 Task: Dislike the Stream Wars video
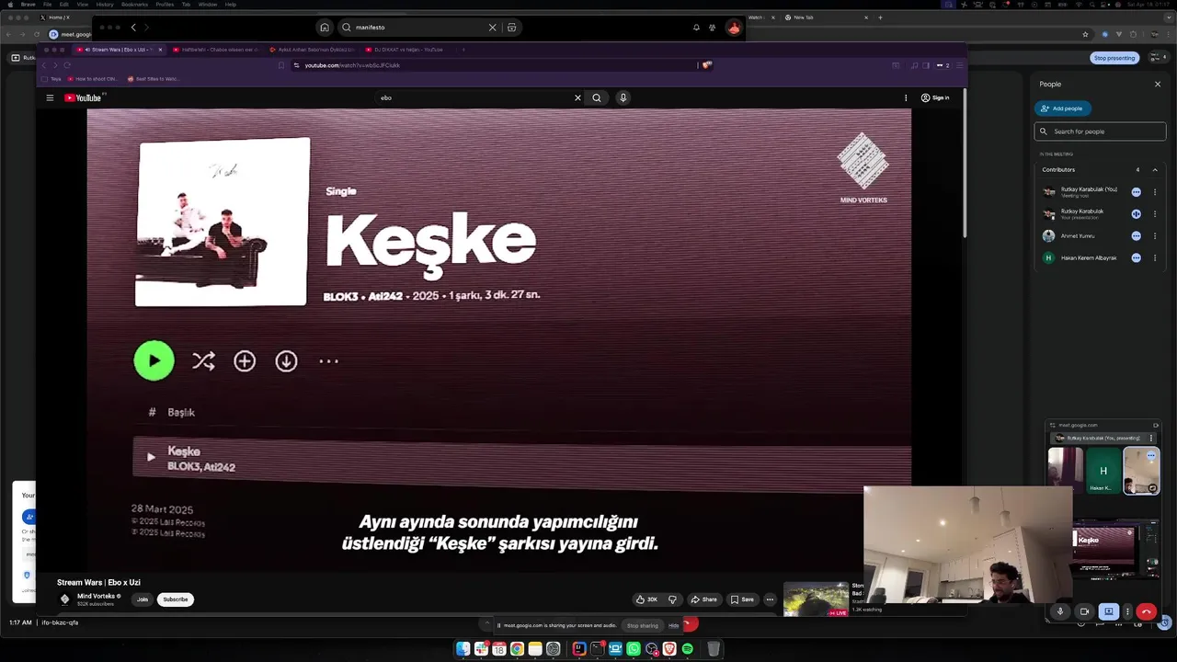[x=672, y=599]
